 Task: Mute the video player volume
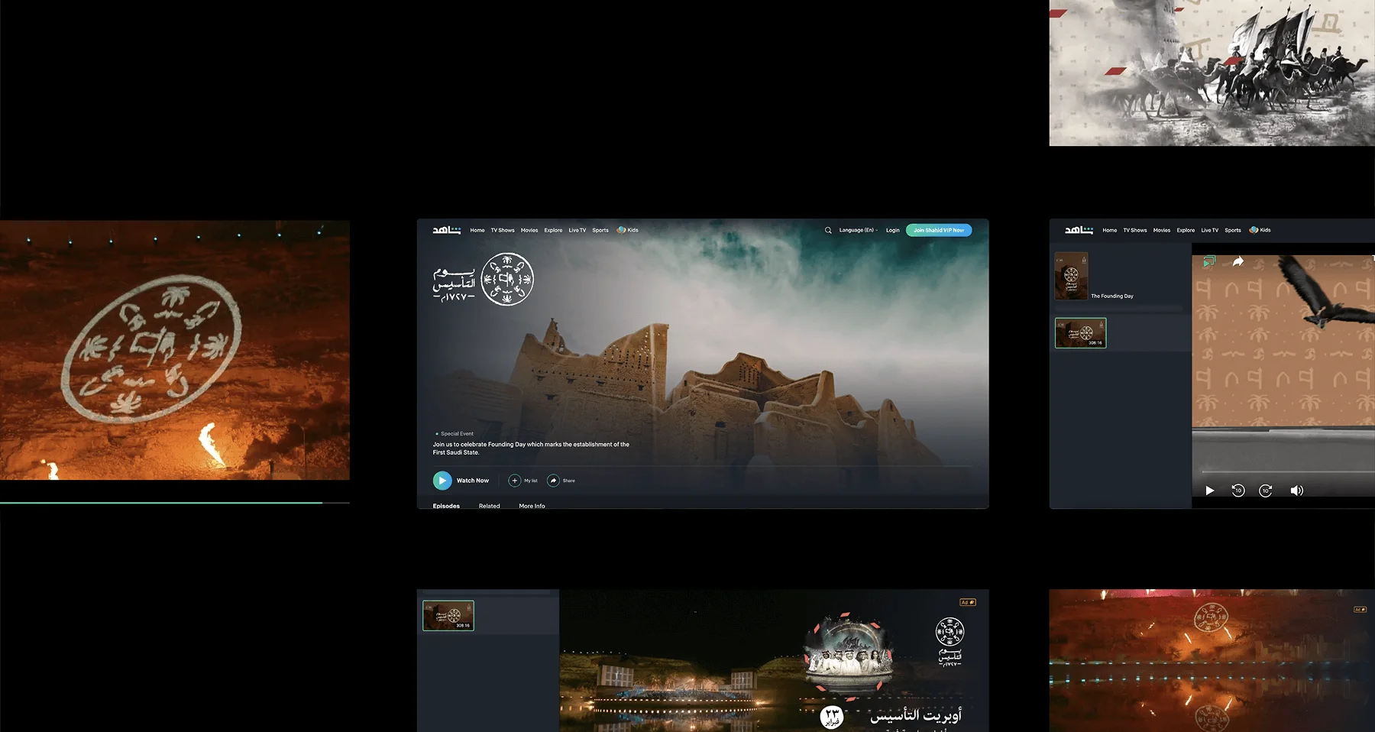tap(1296, 491)
